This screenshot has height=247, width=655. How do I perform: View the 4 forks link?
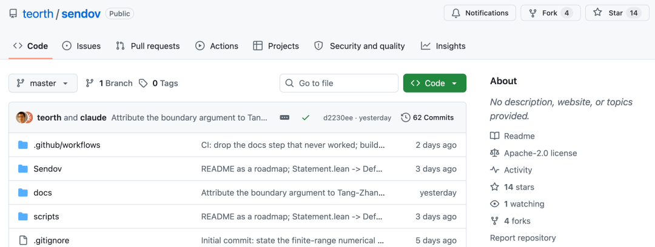click(510, 221)
